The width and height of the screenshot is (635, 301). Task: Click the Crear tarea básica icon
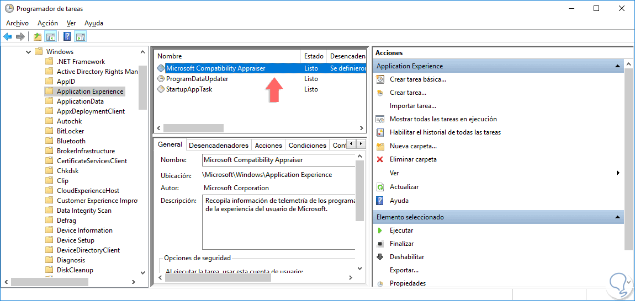[x=380, y=79]
